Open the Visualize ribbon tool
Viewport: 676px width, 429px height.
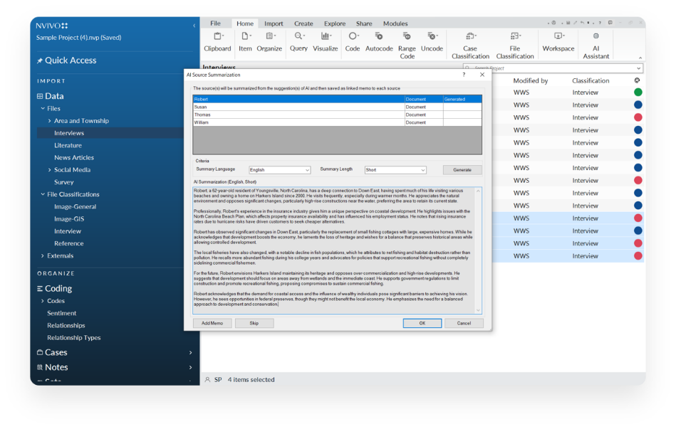click(325, 42)
